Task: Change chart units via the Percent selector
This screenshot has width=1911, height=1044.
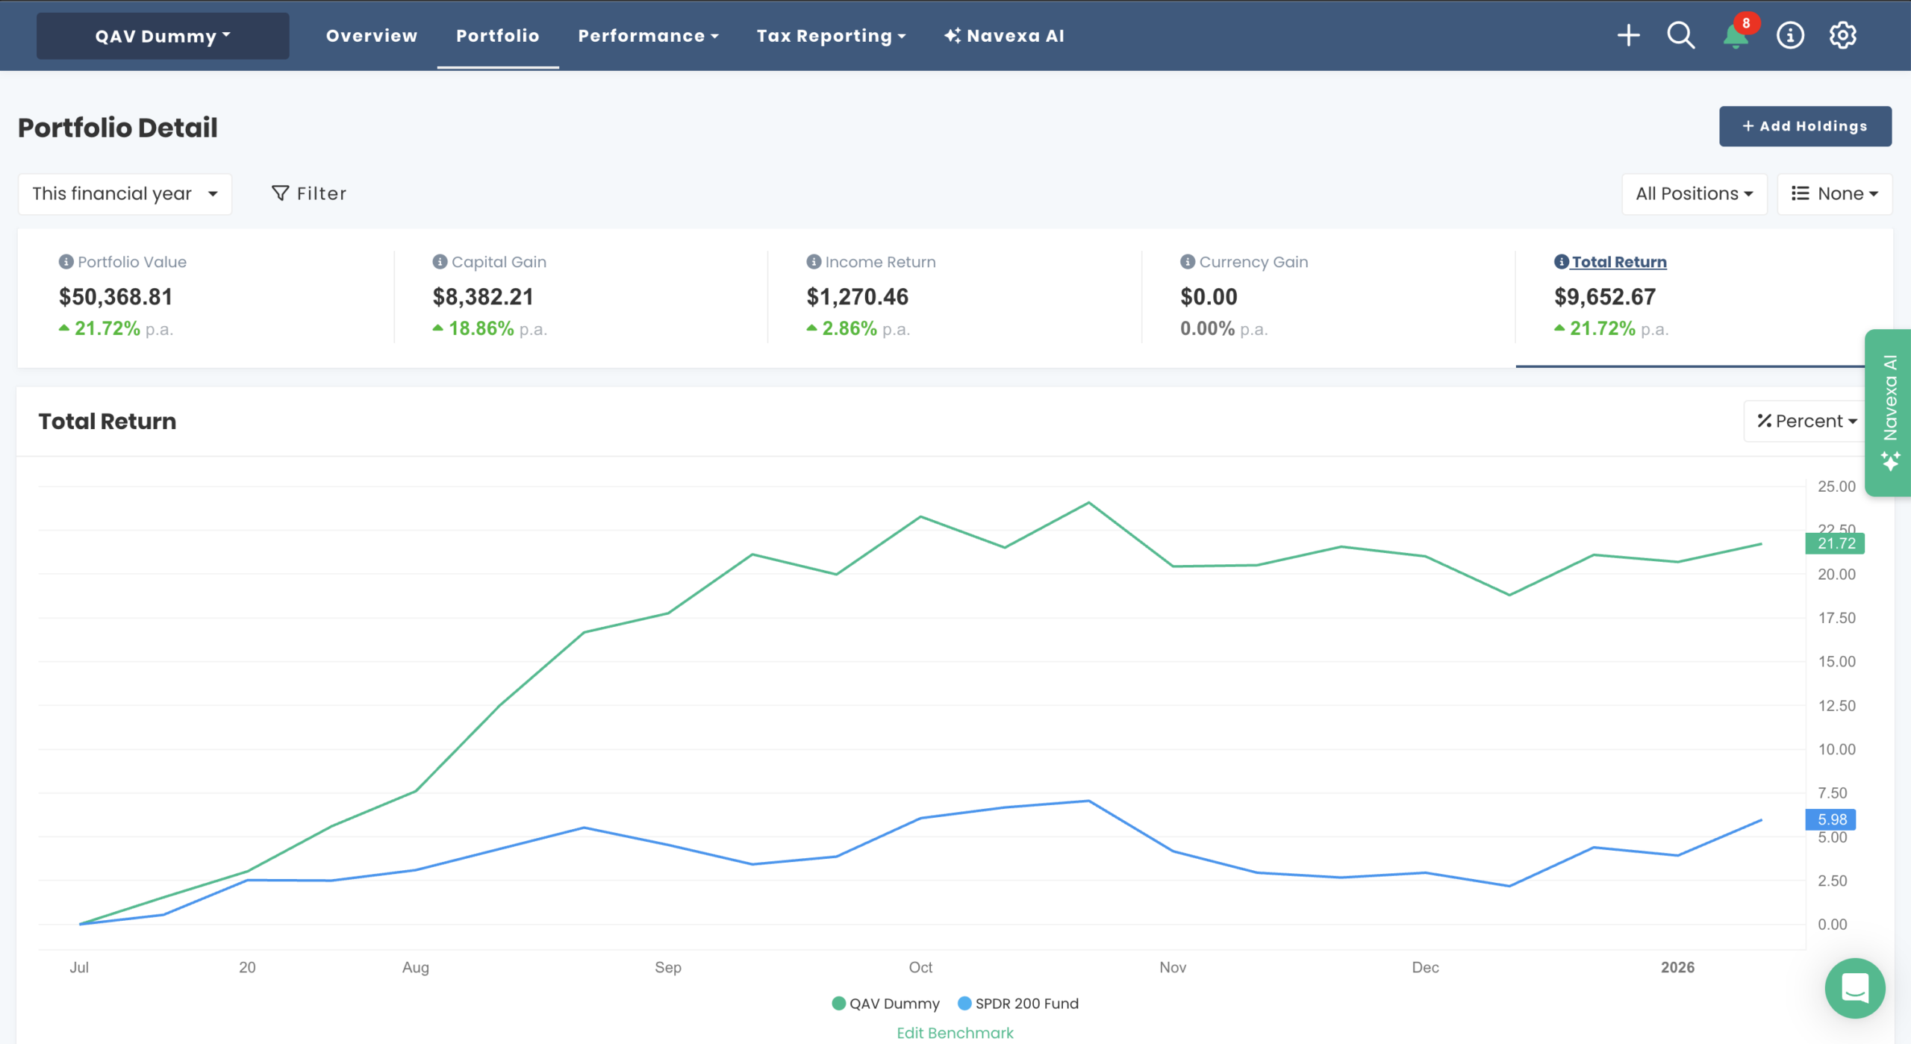Action: pos(1805,420)
